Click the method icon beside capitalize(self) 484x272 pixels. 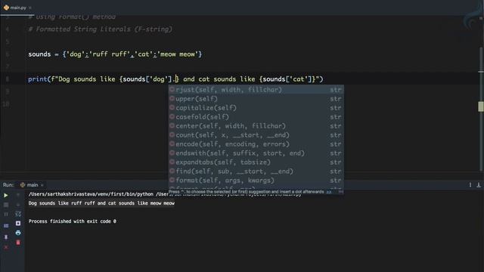coord(172,107)
